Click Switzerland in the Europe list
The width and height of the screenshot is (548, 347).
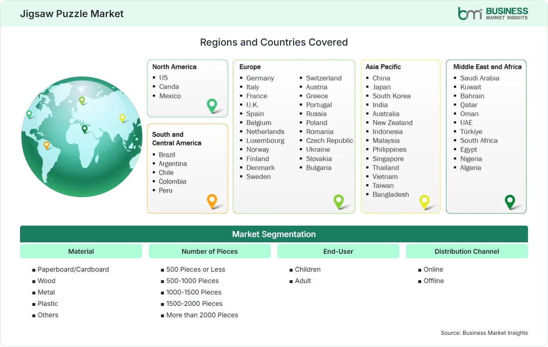click(x=324, y=78)
